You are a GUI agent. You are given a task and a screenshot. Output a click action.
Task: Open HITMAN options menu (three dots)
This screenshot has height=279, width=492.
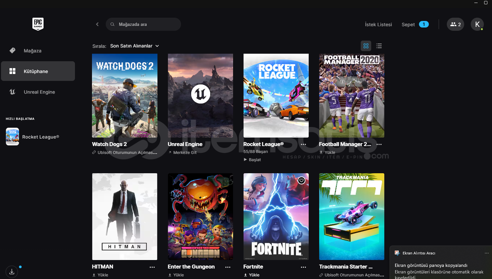point(152,267)
